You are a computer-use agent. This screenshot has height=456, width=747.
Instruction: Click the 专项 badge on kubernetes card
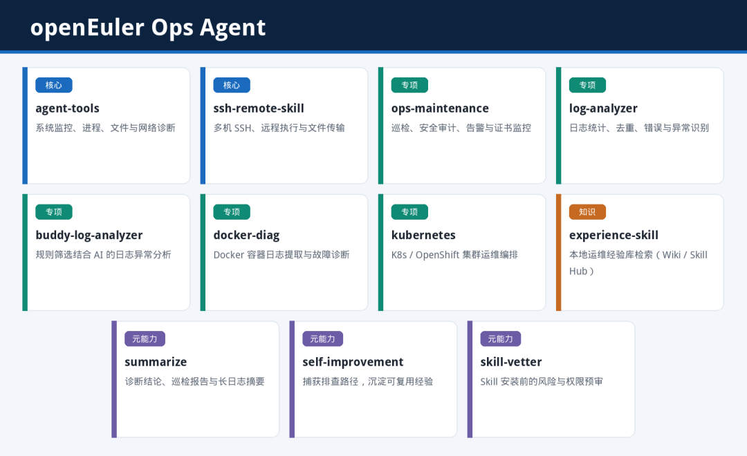pyautogui.click(x=409, y=212)
